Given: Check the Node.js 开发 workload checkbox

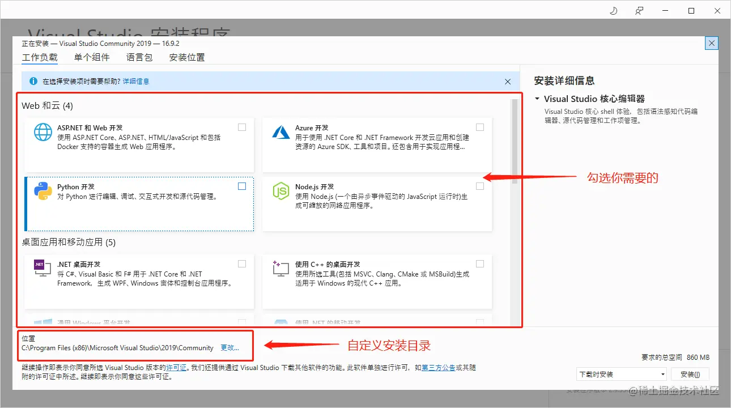Looking at the screenshot, I should tap(480, 186).
